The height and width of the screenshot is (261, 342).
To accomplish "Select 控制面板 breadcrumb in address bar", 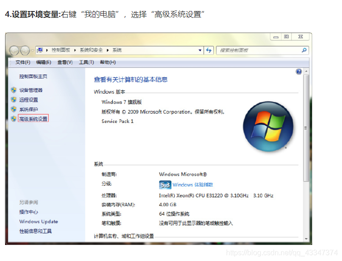I will pyautogui.click(x=61, y=50).
